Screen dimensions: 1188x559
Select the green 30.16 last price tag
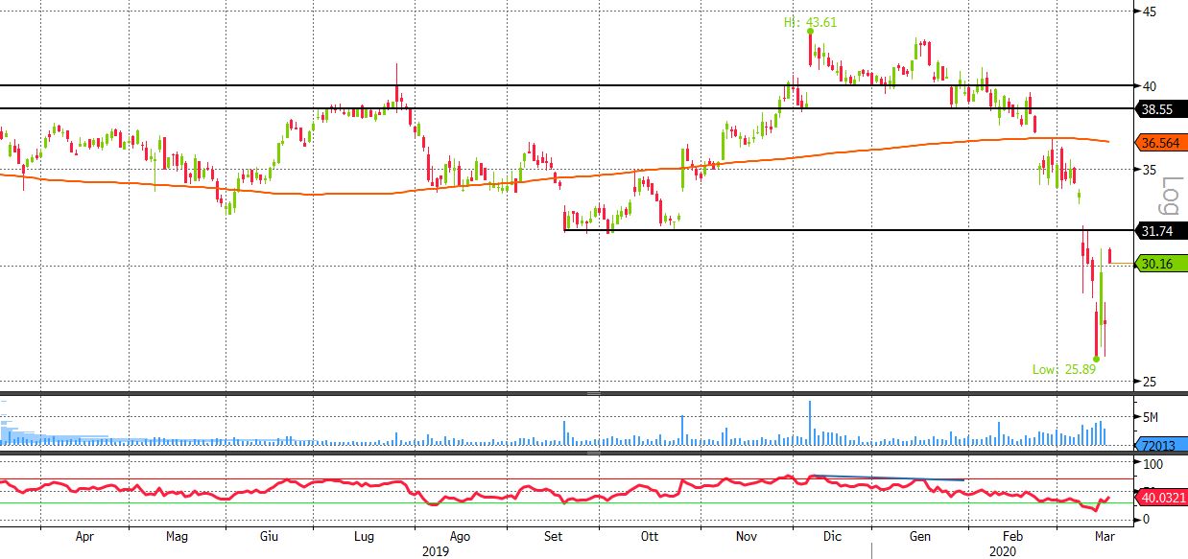1161,263
